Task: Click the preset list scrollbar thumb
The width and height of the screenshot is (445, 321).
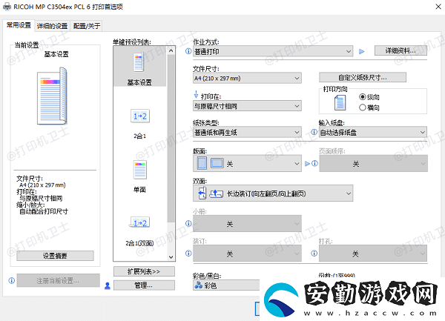Action: point(171,139)
